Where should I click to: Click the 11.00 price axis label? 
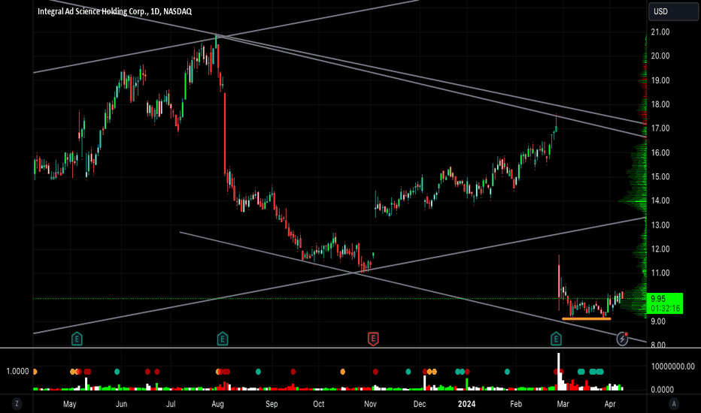(660, 273)
